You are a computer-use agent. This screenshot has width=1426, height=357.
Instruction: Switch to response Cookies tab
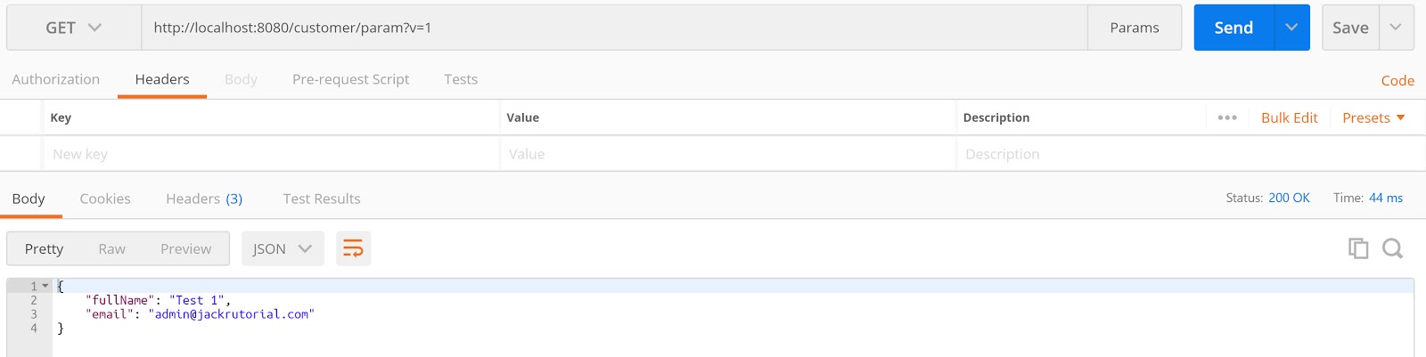click(x=105, y=199)
